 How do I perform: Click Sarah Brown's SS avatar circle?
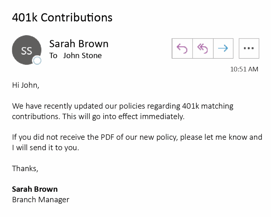pos(26,50)
